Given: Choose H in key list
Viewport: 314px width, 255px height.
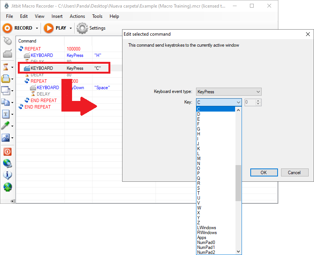Looking at the screenshot, I should point(216,134).
